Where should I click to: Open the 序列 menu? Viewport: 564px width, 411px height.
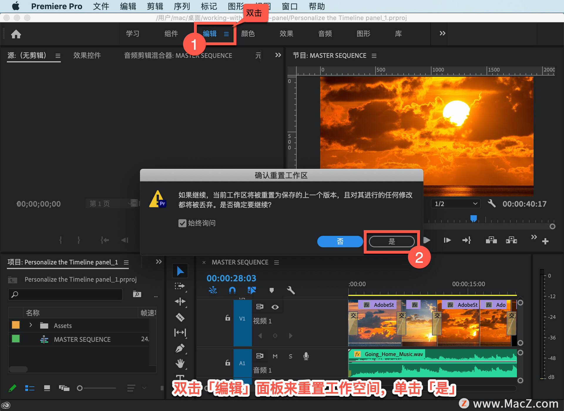click(182, 6)
